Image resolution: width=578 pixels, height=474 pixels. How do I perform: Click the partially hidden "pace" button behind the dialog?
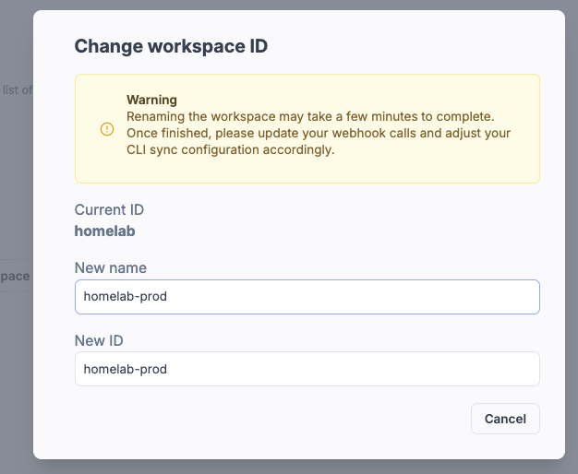(x=15, y=276)
